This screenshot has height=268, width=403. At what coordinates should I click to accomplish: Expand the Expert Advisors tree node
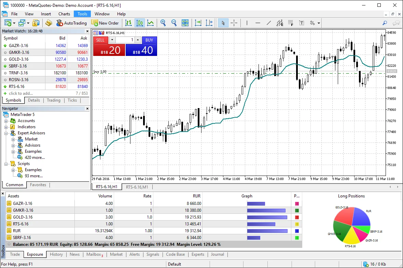pyautogui.click(x=6, y=133)
